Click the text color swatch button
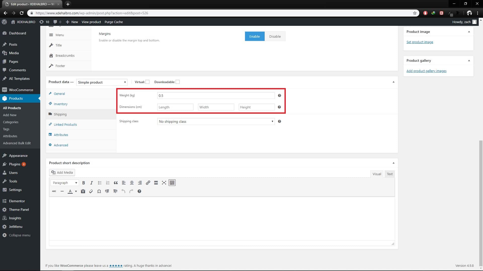The height and width of the screenshot is (271, 483). pyautogui.click(x=70, y=191)
